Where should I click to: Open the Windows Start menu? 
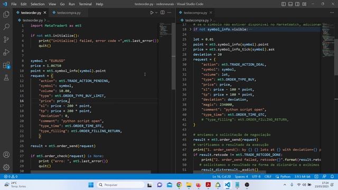pos(91,185)
